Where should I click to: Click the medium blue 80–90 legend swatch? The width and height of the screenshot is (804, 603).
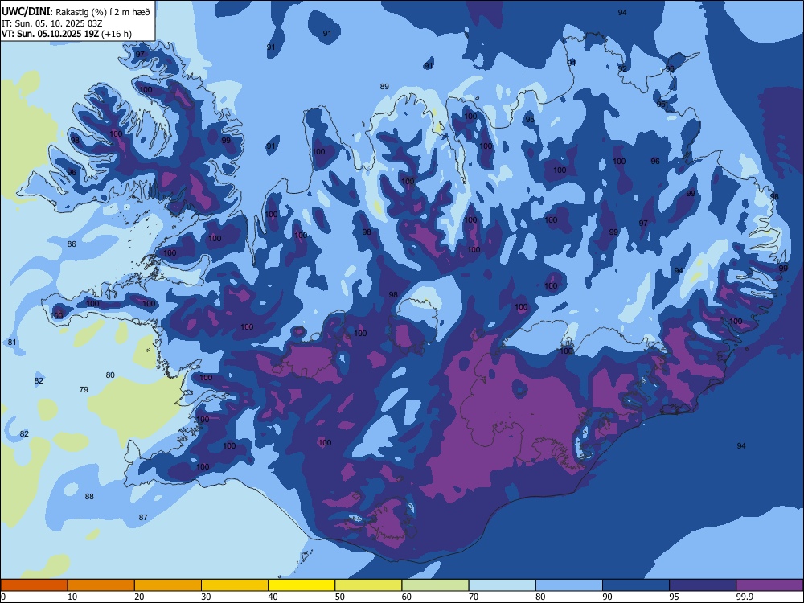(x=569, y=585)
